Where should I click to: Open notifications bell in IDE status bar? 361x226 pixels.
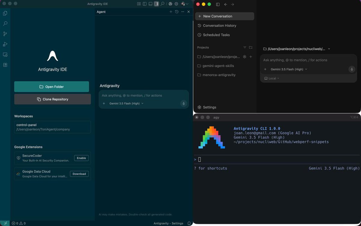(189, 223)
